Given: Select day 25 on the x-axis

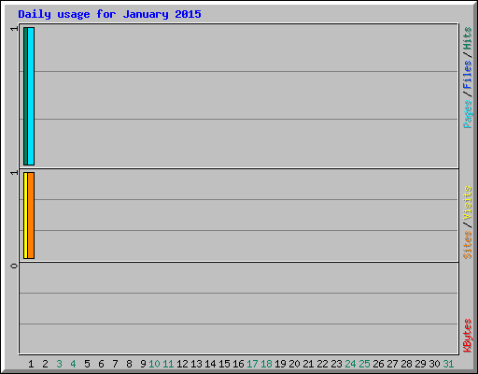Looking at the screenshot, I should (x=364, y=364).
